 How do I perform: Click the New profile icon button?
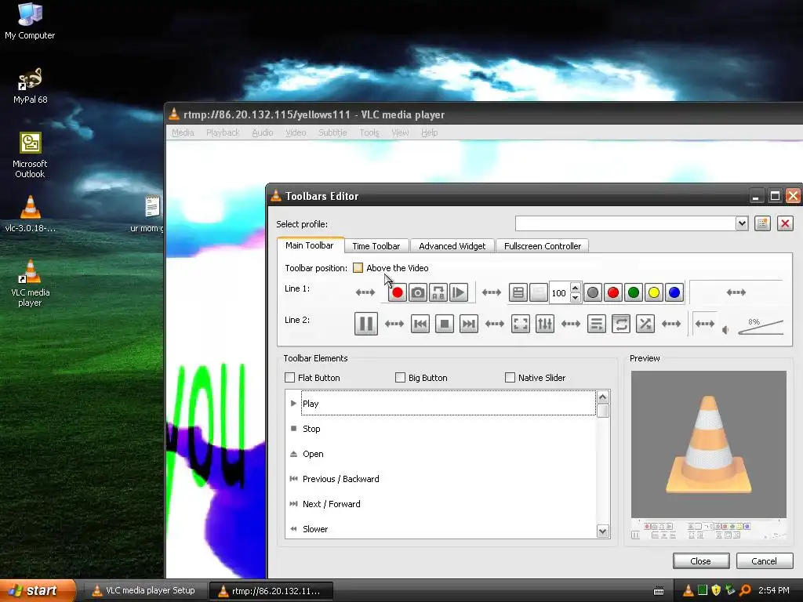point(762,223)
